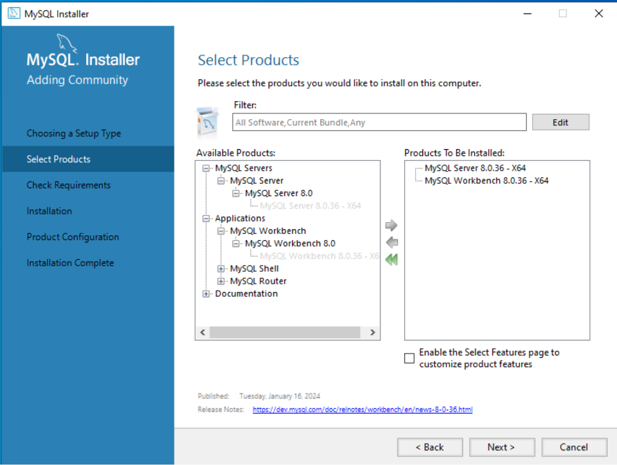Collapse the Applications node
The width and height of the screenshot is (617, 465).
206,218
